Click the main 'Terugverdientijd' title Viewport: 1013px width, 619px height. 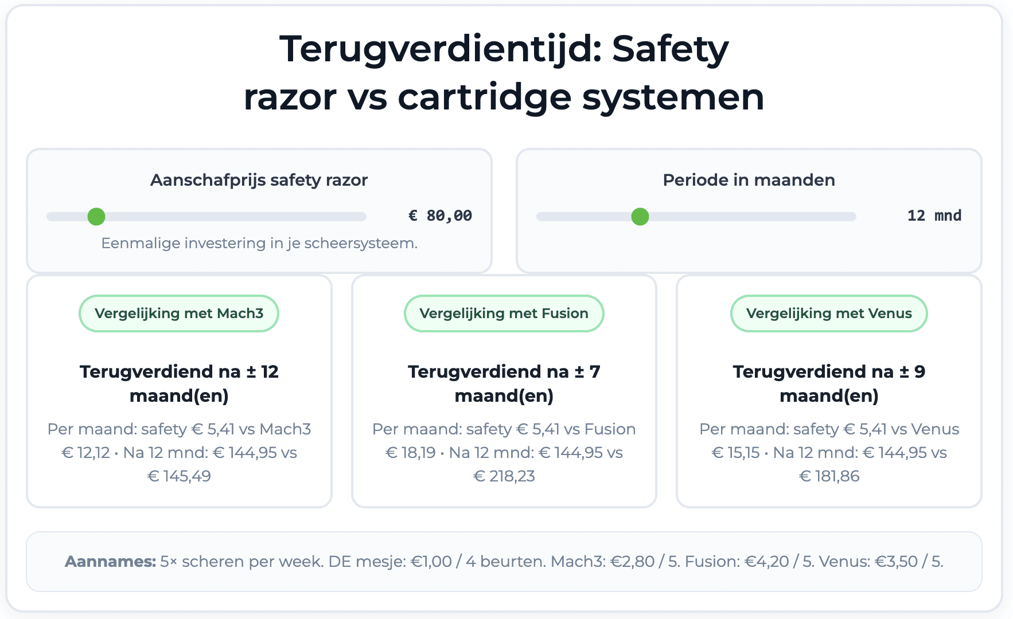[x=504, y=72]
